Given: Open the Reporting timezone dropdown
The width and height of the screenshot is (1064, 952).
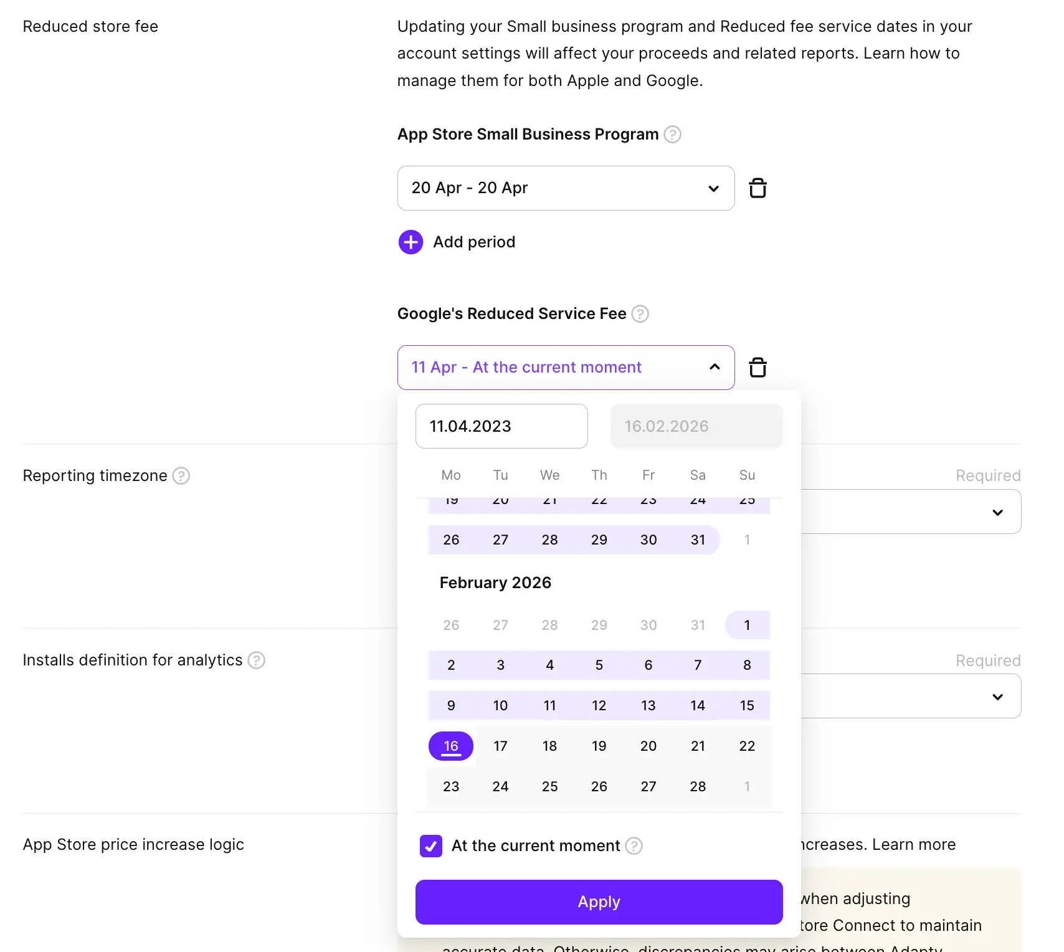Looking at the screenshot, I should 998,512.
